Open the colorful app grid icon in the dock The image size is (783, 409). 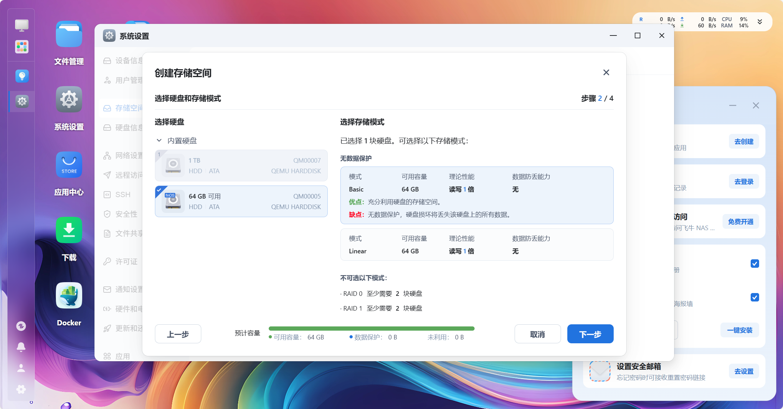(22, 47)
